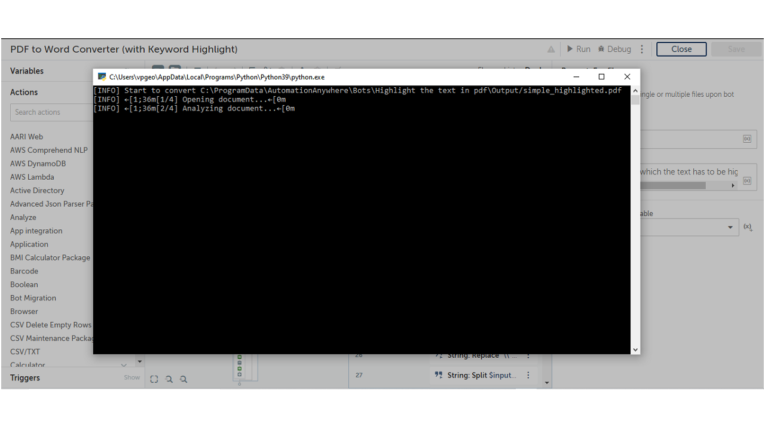765x430 pixels.
Task: Click the flow minimap thumbnail
Action: click(x=245, y=367)
